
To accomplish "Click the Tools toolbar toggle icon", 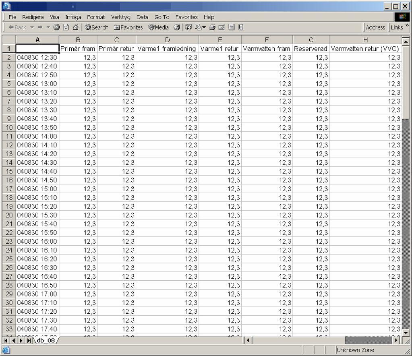I will (x=188, y=27).
